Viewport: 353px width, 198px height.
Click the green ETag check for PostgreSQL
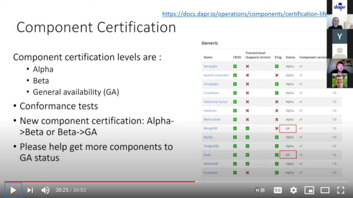pos(277,146)
